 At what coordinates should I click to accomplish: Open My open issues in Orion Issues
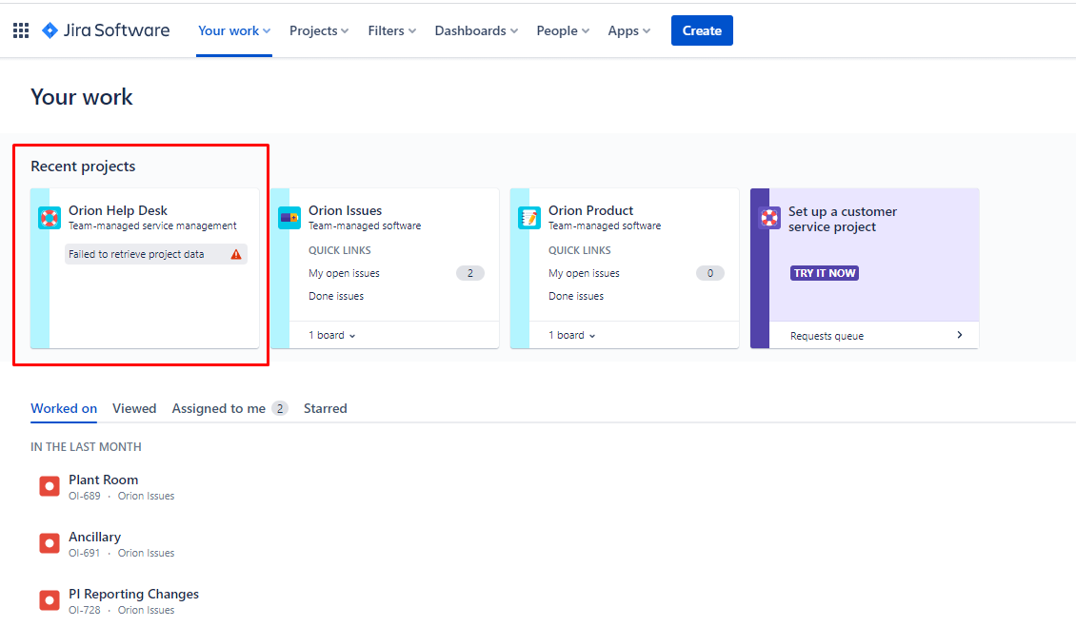click(x=344, y=273)
